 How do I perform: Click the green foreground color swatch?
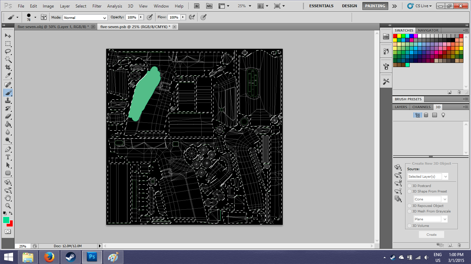point(6,220)
